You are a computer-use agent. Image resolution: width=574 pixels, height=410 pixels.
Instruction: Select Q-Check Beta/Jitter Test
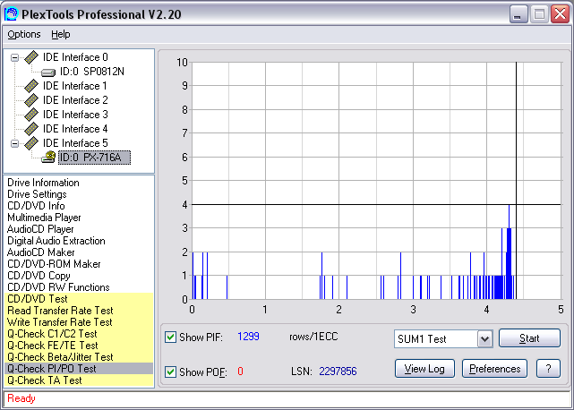(x=79, y=357)
